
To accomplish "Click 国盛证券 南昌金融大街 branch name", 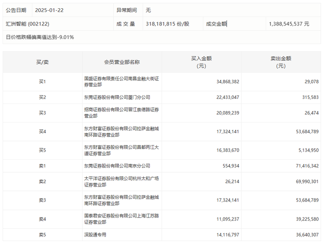I will tap(121, 82).
